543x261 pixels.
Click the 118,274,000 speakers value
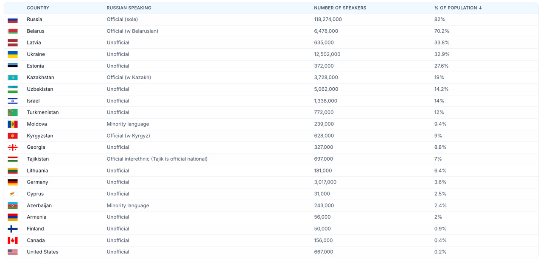[x=328, y=19]
